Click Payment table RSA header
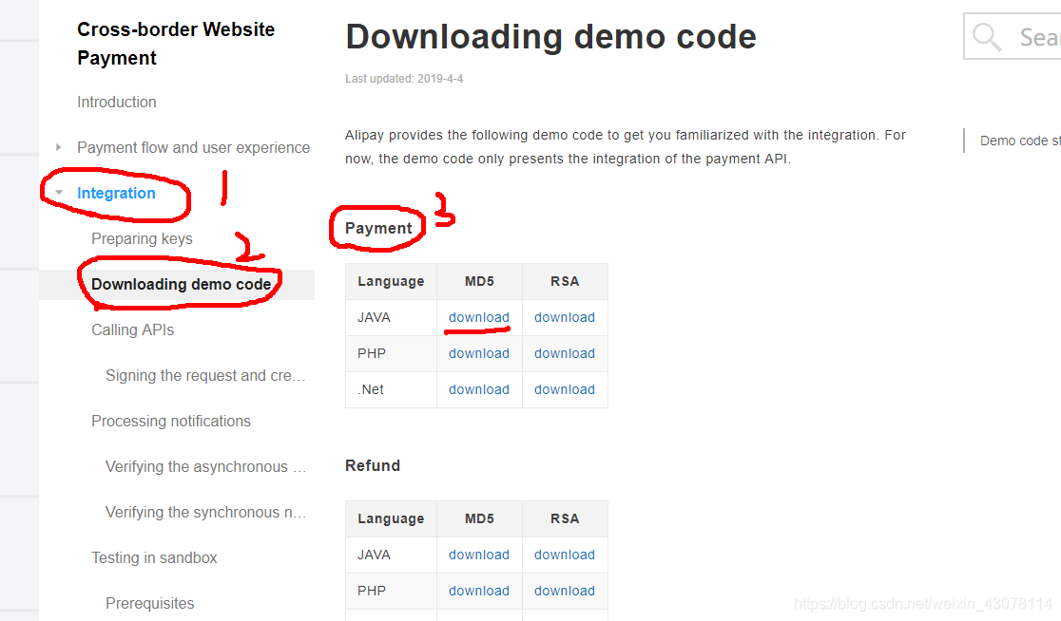1061x621 pixels. click(x=565, y=281)
